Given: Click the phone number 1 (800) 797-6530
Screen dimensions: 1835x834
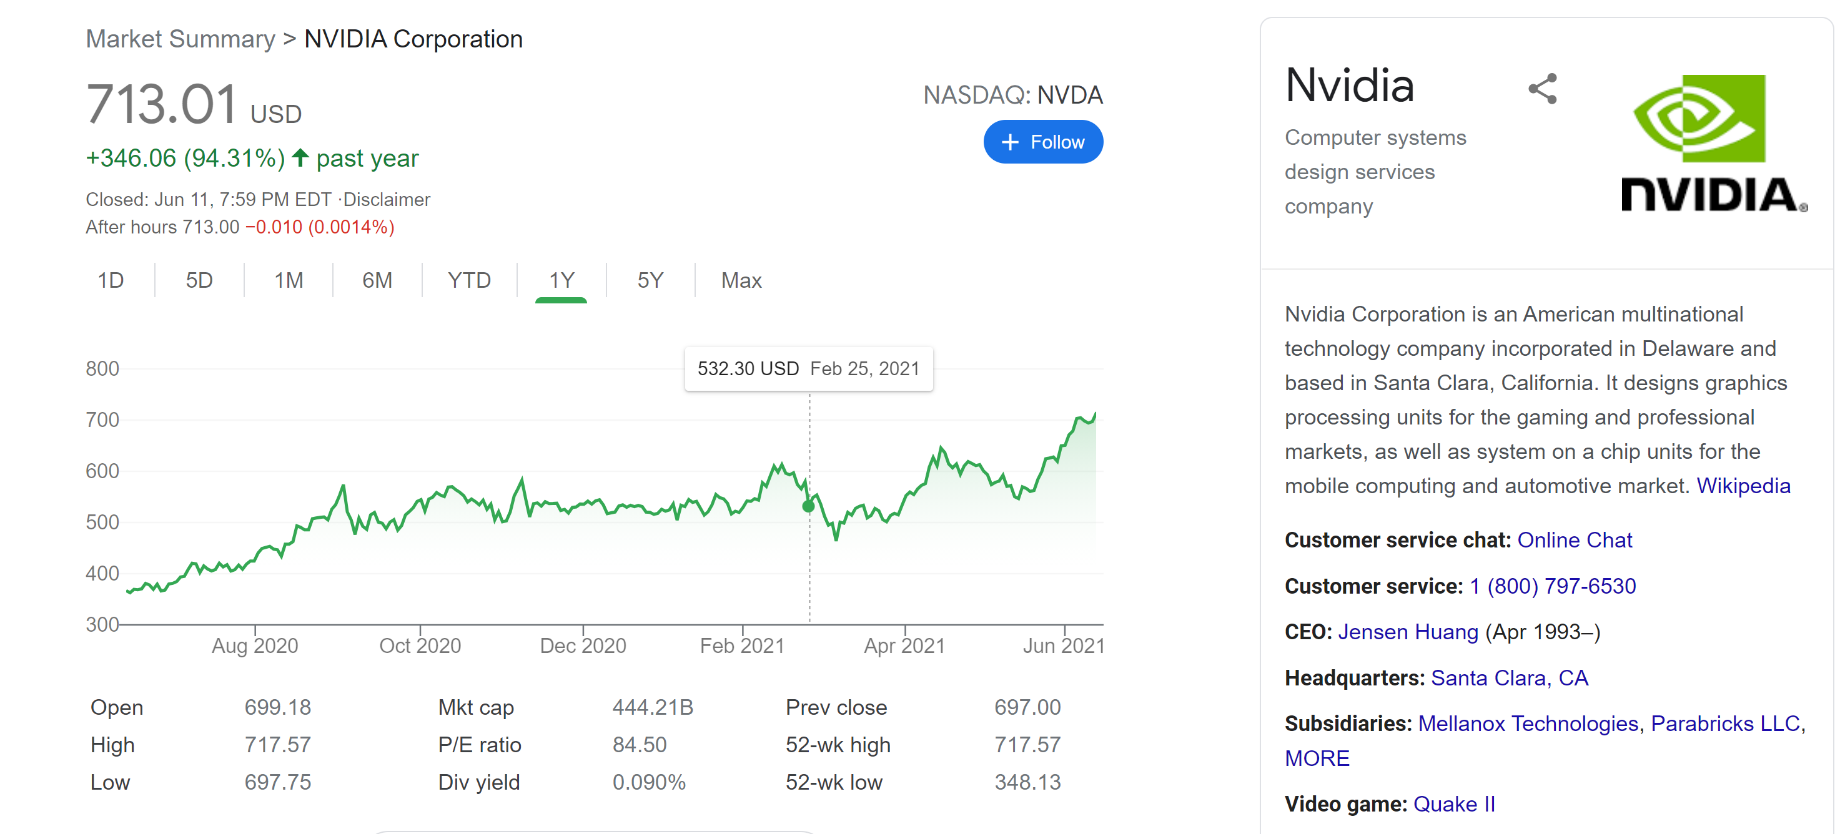Looking at the screenshot, I should 1553,586.
